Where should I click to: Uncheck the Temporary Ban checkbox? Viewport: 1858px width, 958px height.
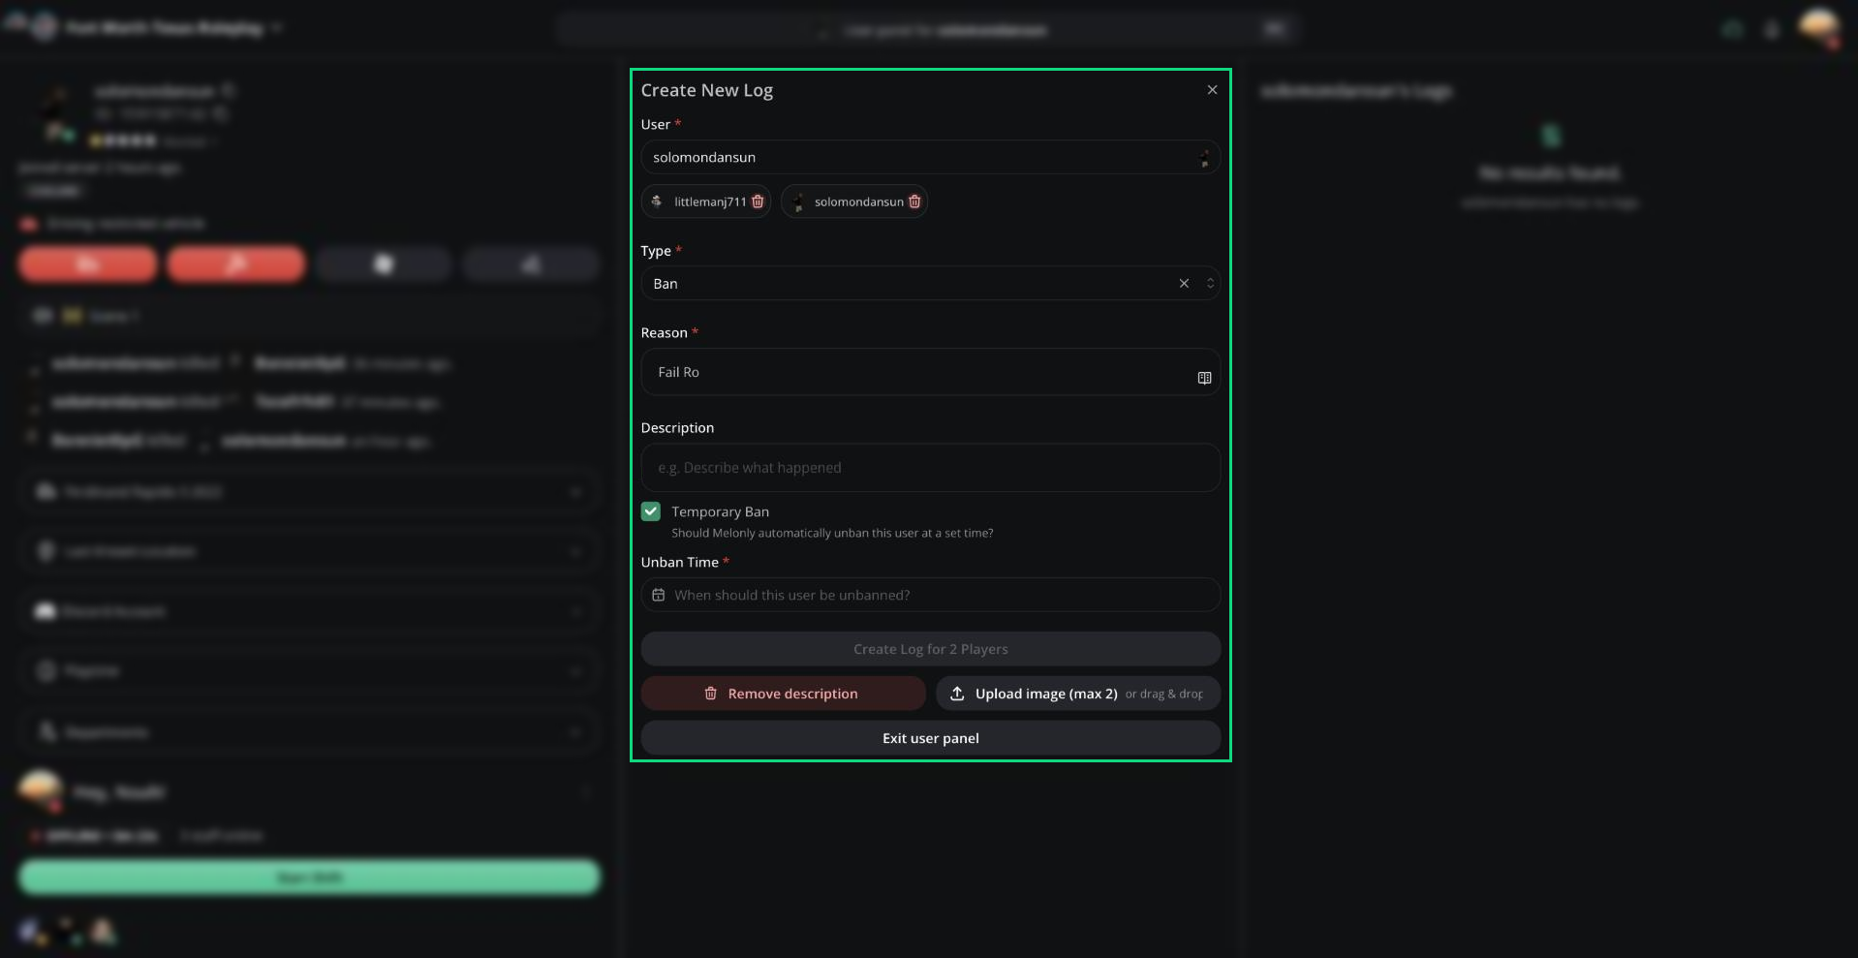coord(651,511)
